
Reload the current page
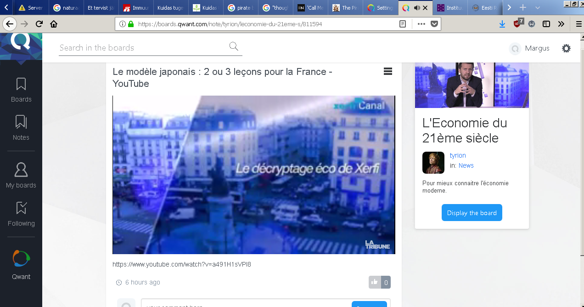(39, 24)
